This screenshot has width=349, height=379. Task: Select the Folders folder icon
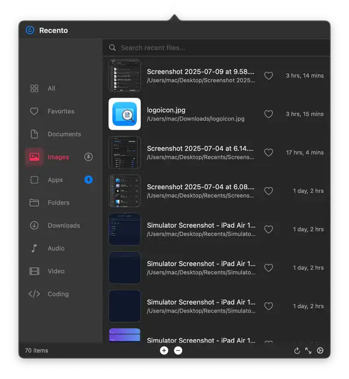(34, 202)
